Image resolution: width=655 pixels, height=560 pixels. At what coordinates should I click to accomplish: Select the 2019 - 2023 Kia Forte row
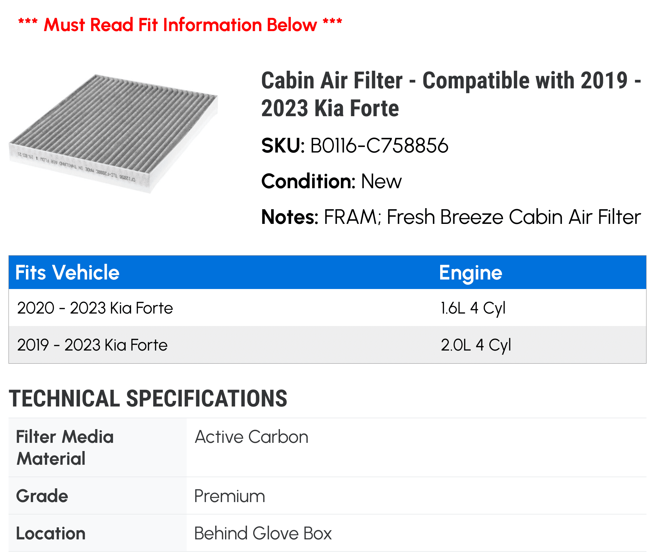pyautogui.click(x=327, y=345)
